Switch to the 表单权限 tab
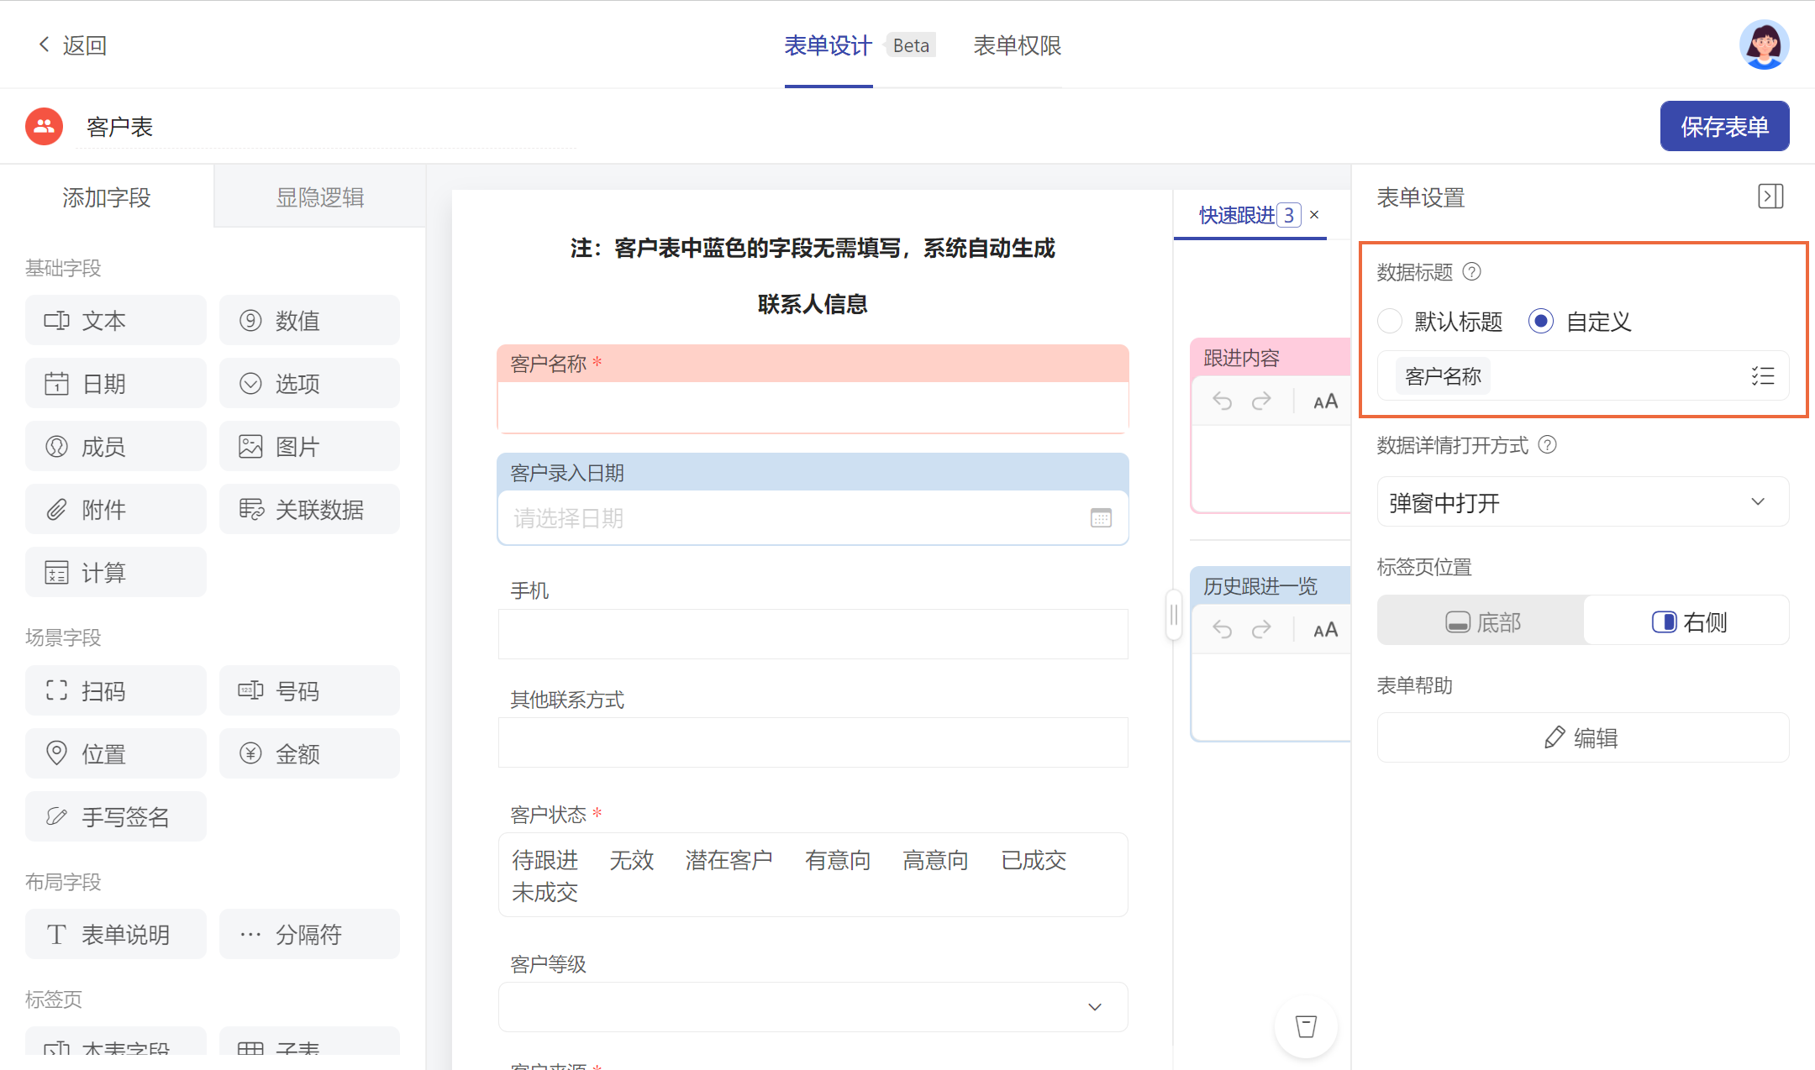This screenshot has height=1070, width=1815. (x=1017, y=45)
